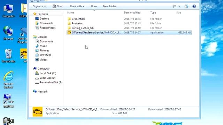Image resolution: width=223 pixels, height=125 pixels.
Task: Open the Music library
Action: tap(43, 46)
